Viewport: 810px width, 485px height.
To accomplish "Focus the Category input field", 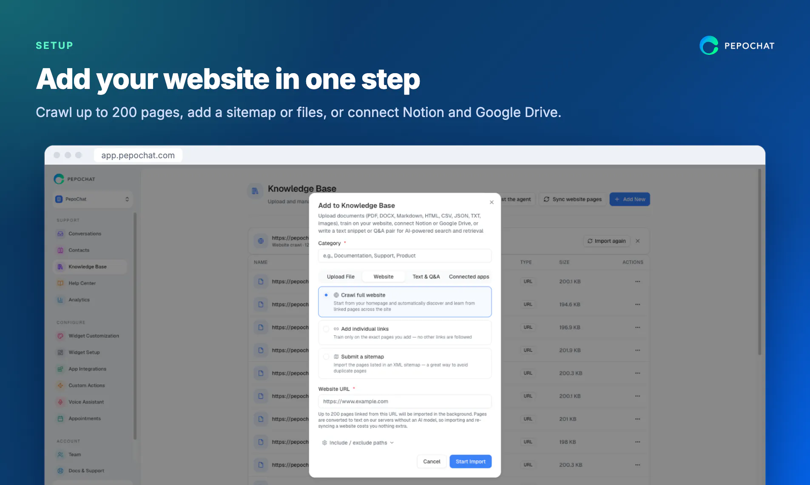I will tap(405, 256).
